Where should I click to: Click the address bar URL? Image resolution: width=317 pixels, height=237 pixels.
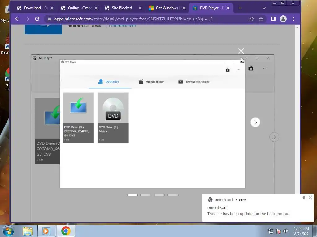pos(133,19)
